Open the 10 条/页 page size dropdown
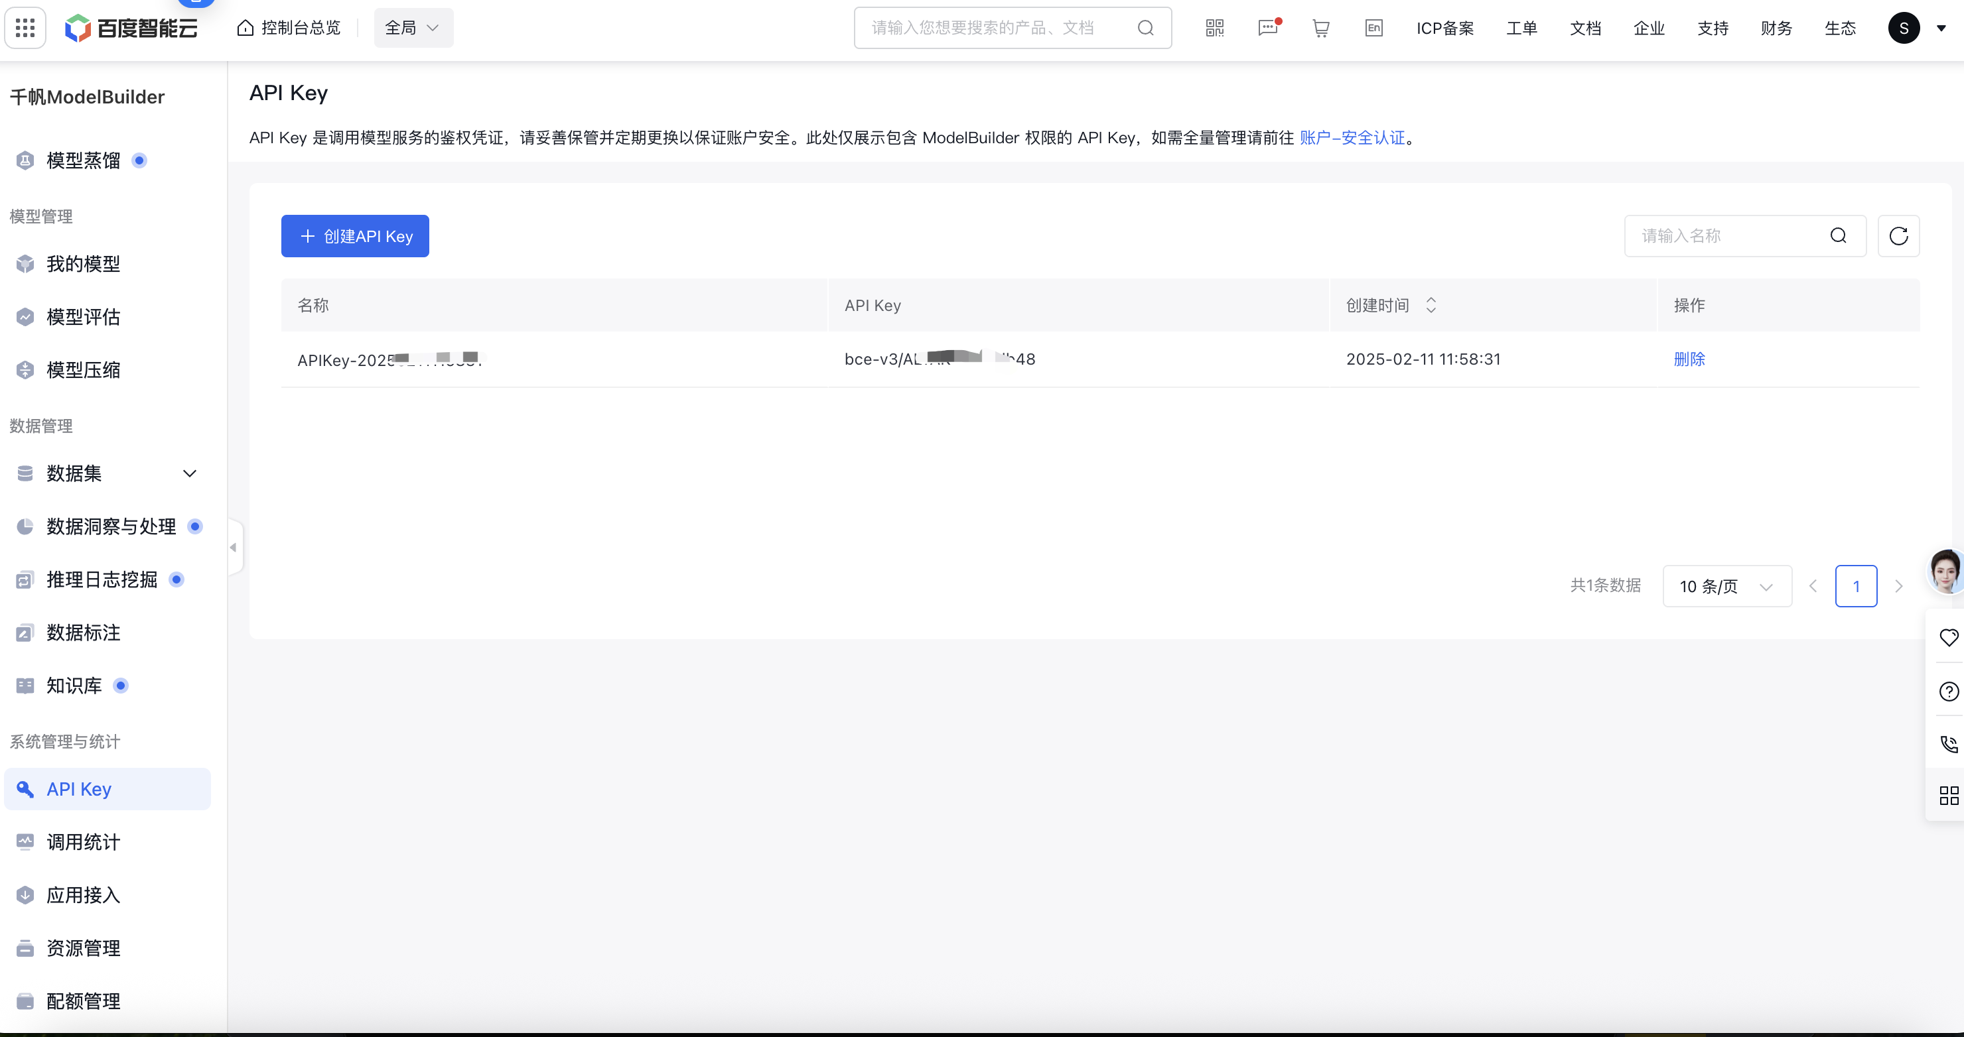 (x=1727, y=586)
